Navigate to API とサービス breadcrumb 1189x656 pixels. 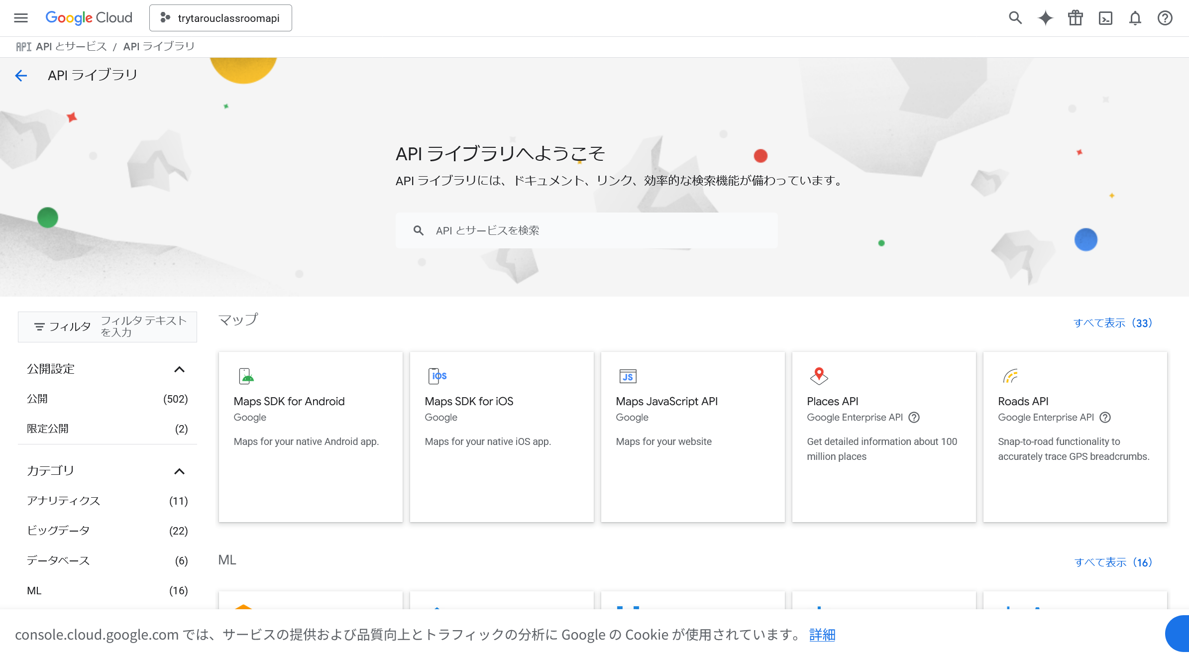[71, 46]
